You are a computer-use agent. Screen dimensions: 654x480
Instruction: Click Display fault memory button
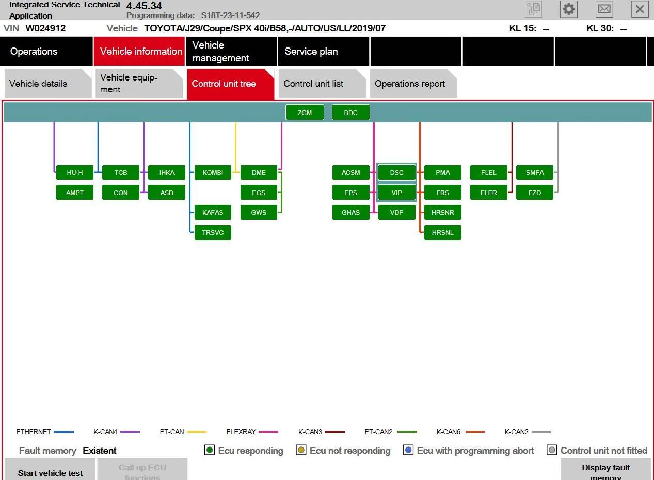pos(605,469)
